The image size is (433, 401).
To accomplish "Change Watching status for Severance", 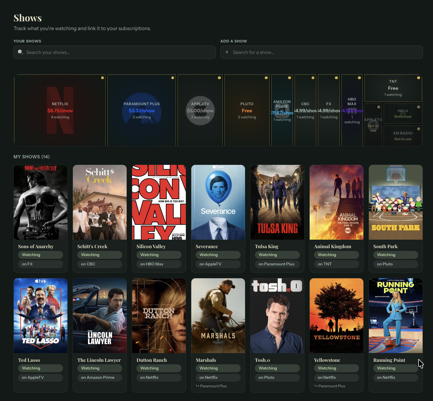I will (218, 255).
